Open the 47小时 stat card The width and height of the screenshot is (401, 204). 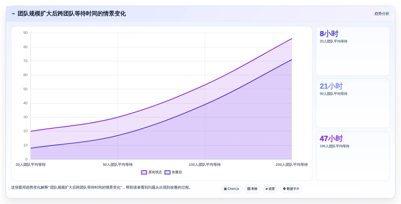pos(353,156)
